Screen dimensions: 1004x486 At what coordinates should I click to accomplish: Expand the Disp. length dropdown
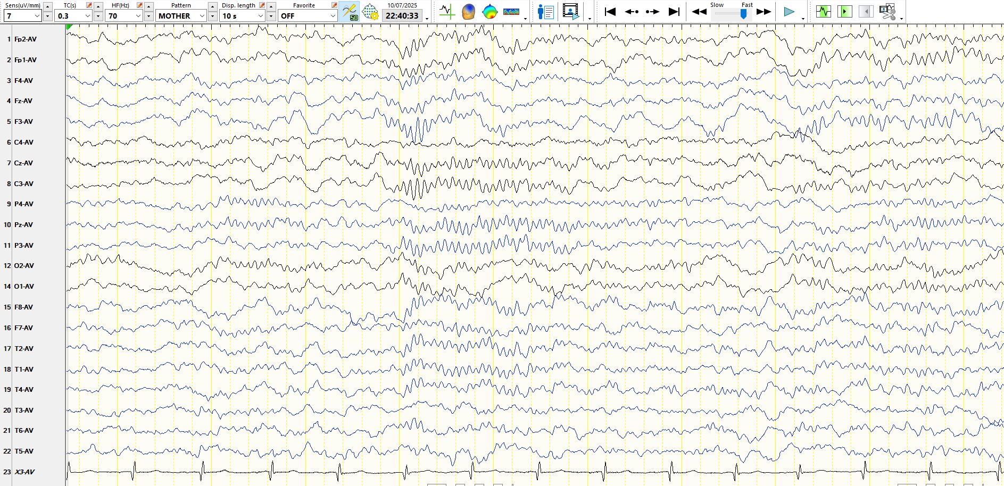coord(260,16)
